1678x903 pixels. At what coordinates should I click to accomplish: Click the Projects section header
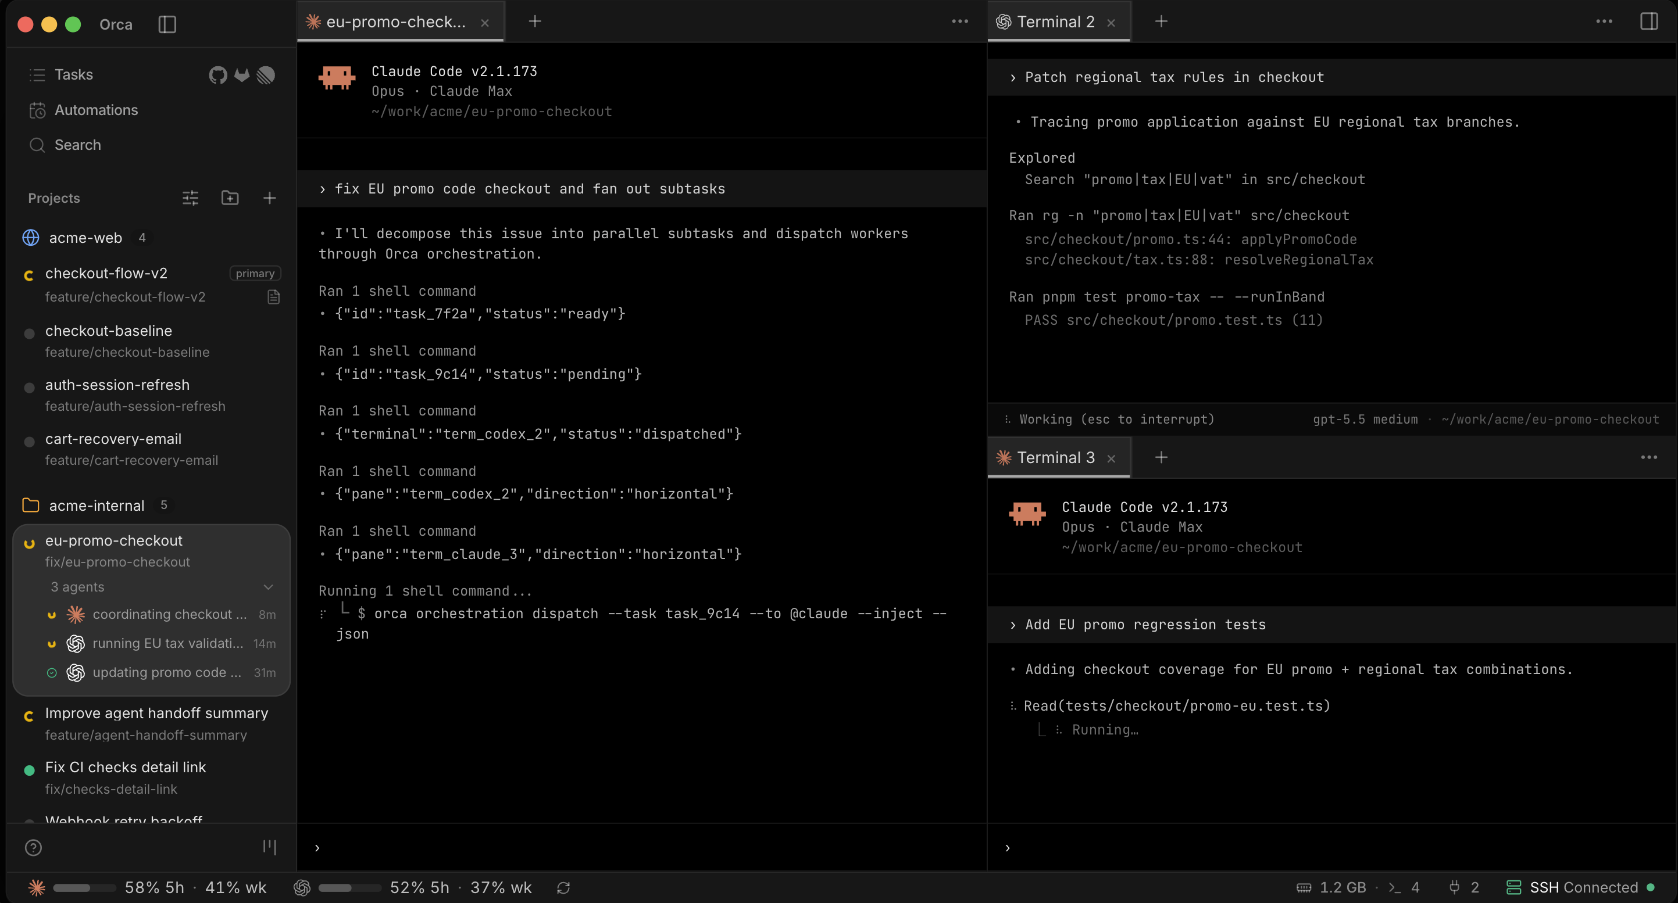(53, 198)
